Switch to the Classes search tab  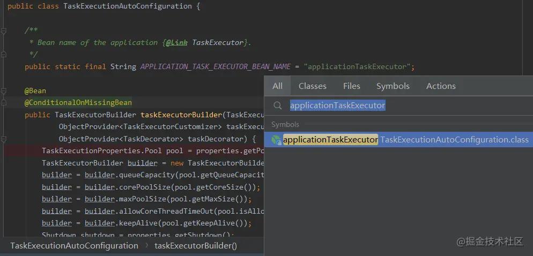click(x=313, y=86)
